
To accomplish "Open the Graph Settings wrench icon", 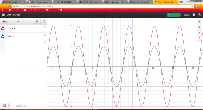I will click(199, 22).
